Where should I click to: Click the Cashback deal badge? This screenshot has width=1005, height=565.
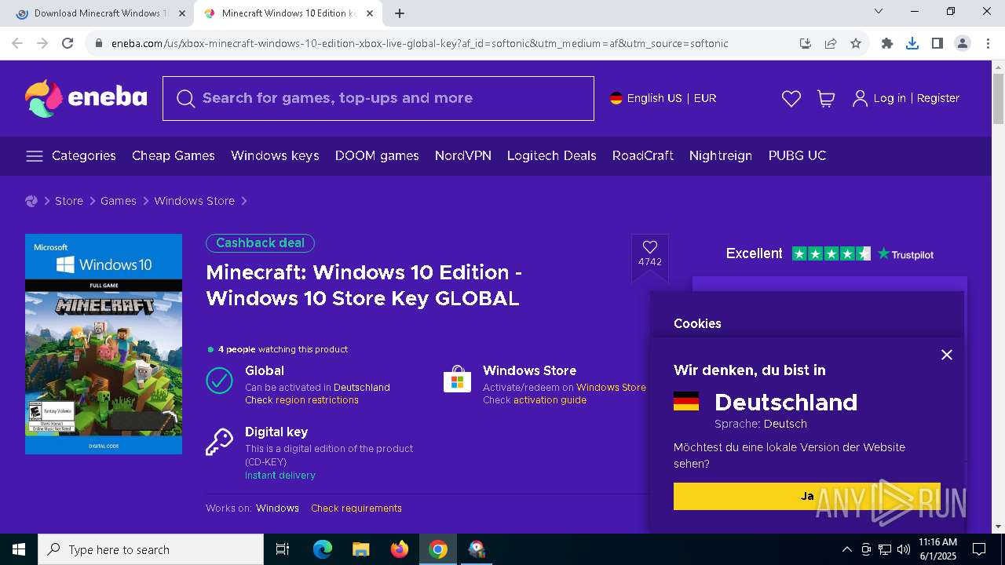260,243
